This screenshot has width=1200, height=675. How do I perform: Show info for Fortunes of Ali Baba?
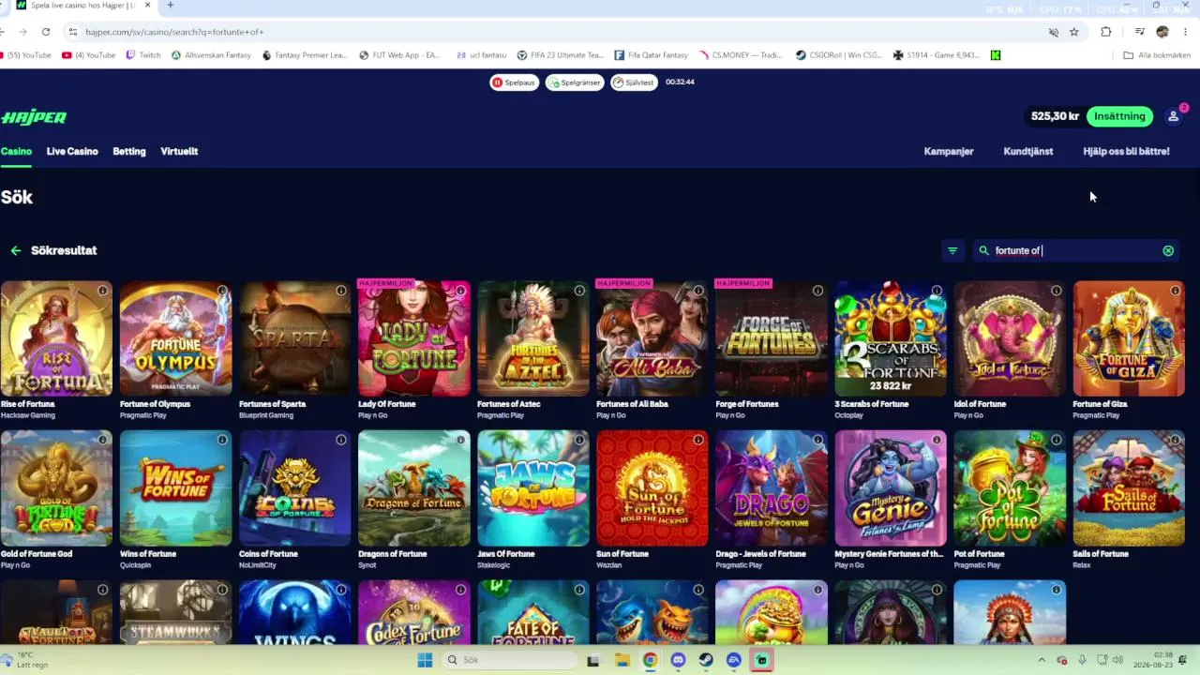point(698,291)
